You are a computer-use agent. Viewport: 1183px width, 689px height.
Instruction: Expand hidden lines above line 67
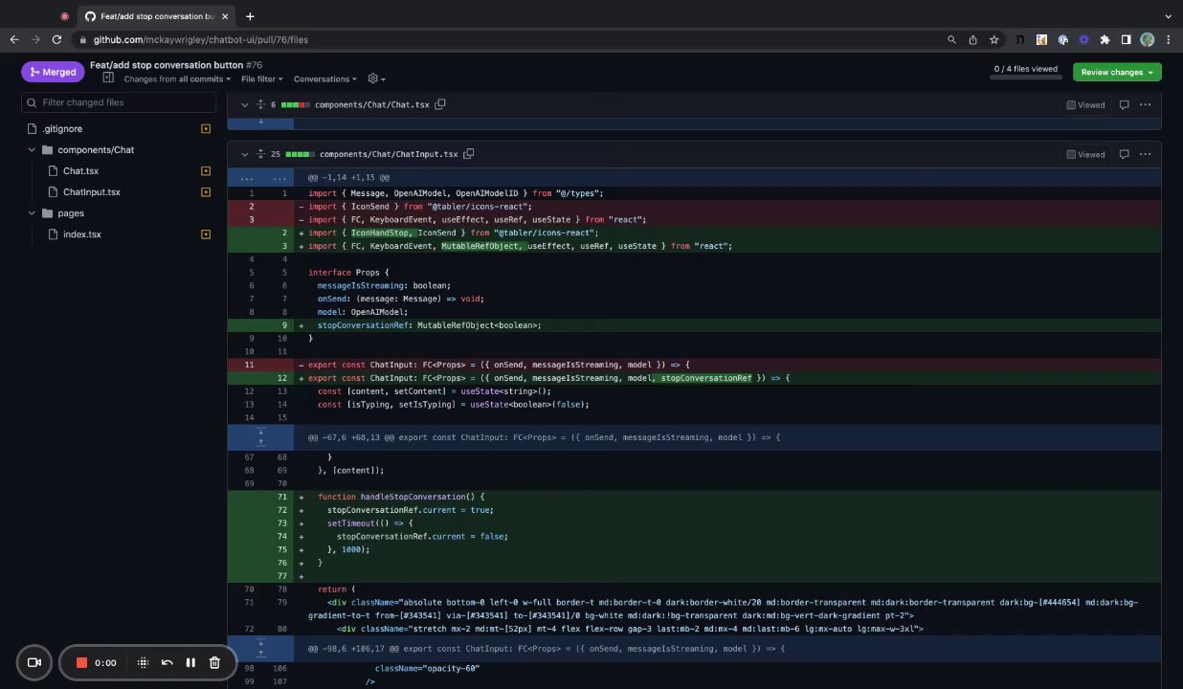click(260, 437)
